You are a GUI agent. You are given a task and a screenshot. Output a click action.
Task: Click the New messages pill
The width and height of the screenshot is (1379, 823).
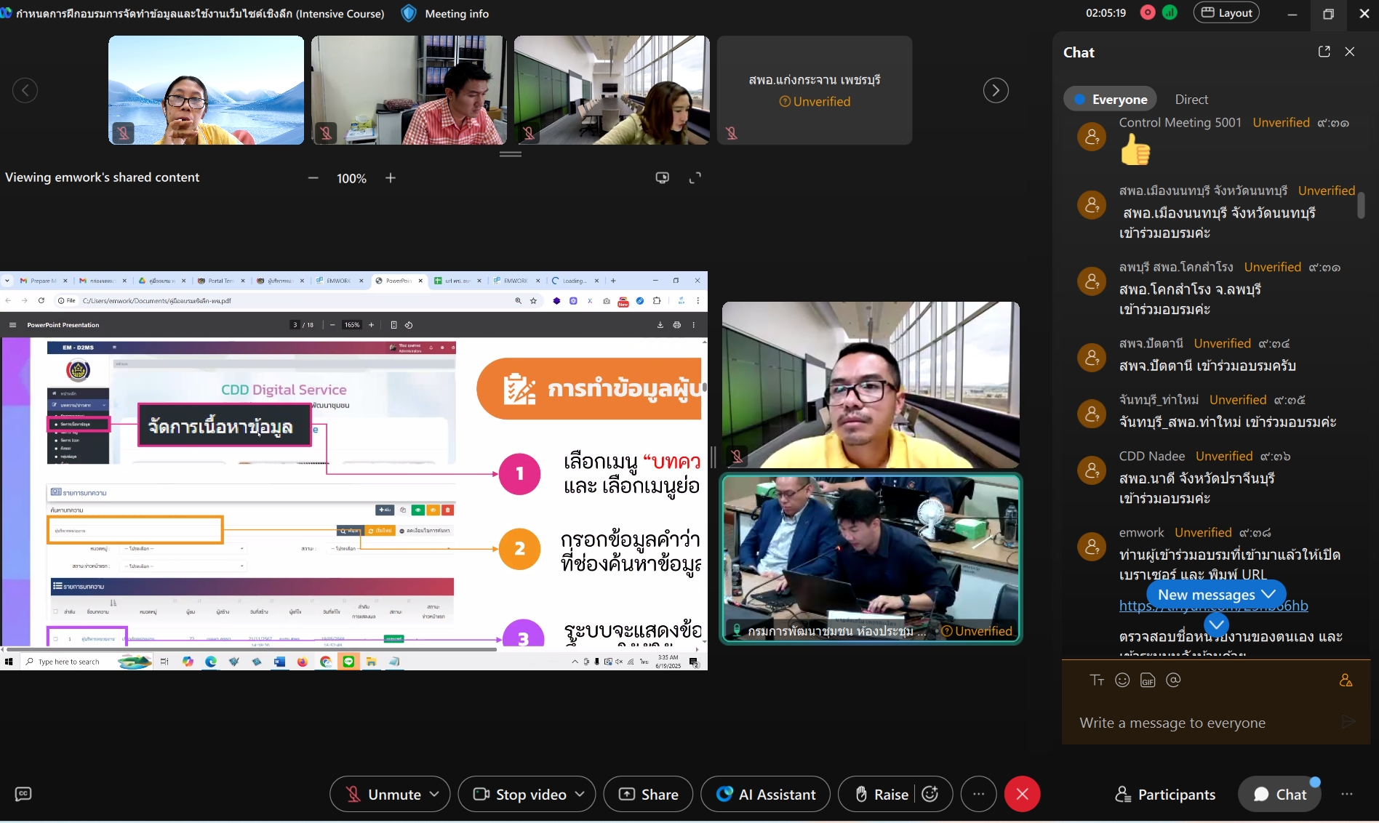[1216, 595]
